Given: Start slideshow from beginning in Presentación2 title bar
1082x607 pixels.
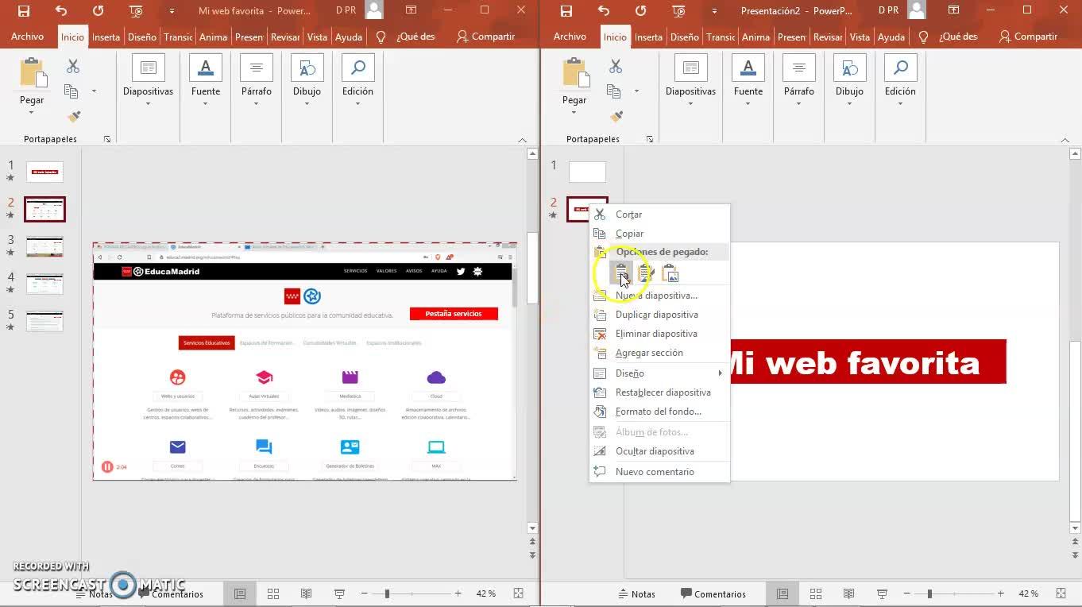Looking at the screenshot, I should coord(678,11).
